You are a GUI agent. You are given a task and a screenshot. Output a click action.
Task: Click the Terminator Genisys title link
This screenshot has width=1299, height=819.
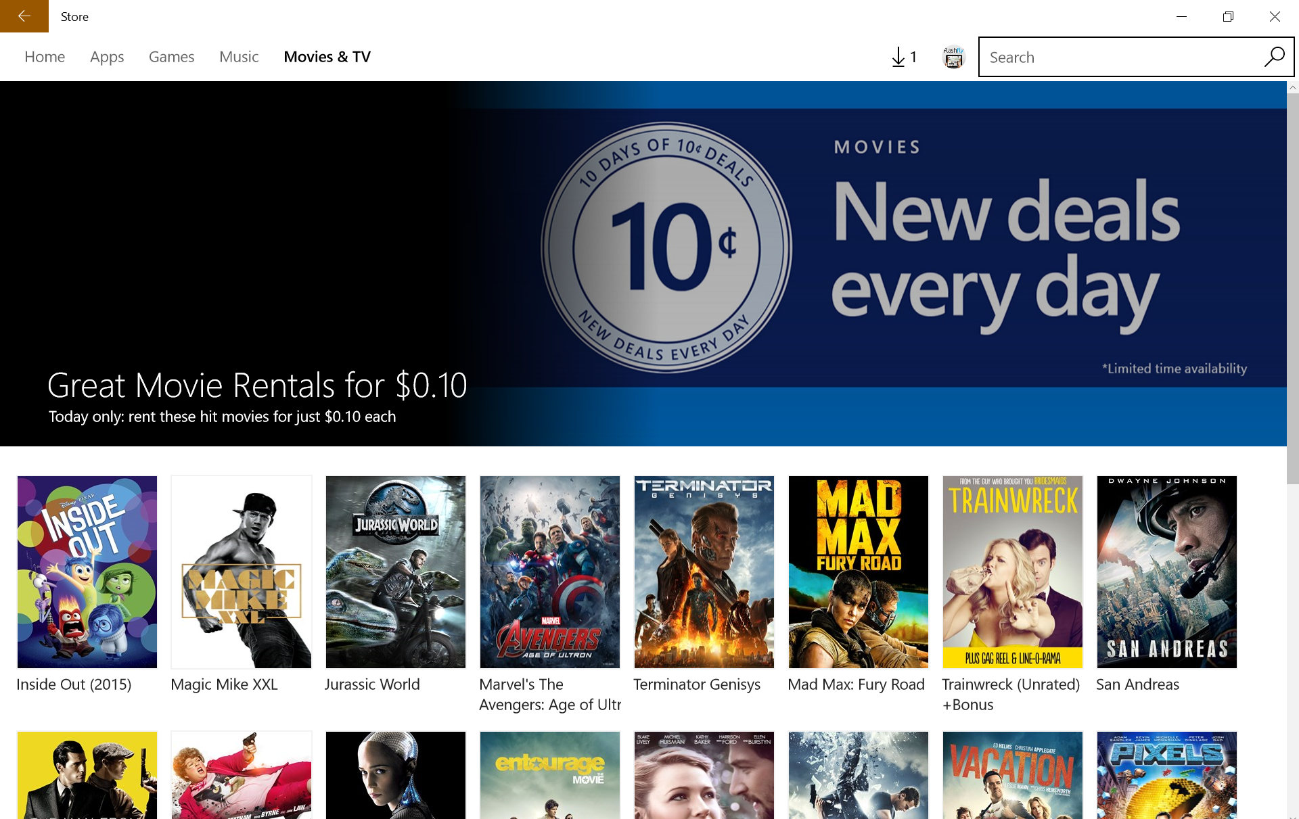click(697, 684)
